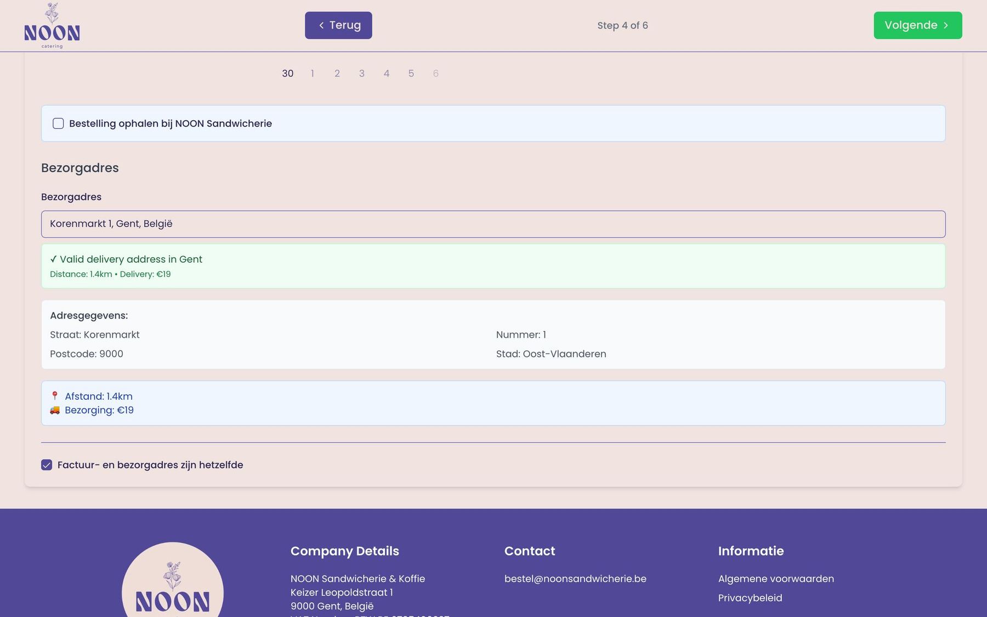Click the valid delivery address confirmation banner
This screenshot has height=617, width=987.
(493, 266)
